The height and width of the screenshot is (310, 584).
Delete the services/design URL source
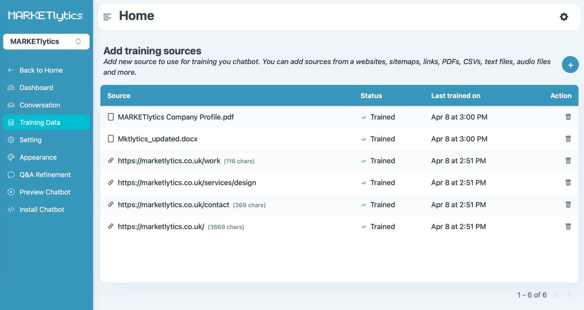(x=568, y=183)
